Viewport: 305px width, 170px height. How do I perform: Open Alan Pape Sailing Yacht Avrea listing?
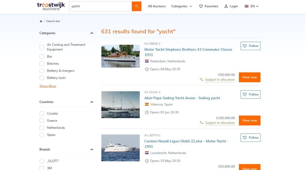click(182, 98)
